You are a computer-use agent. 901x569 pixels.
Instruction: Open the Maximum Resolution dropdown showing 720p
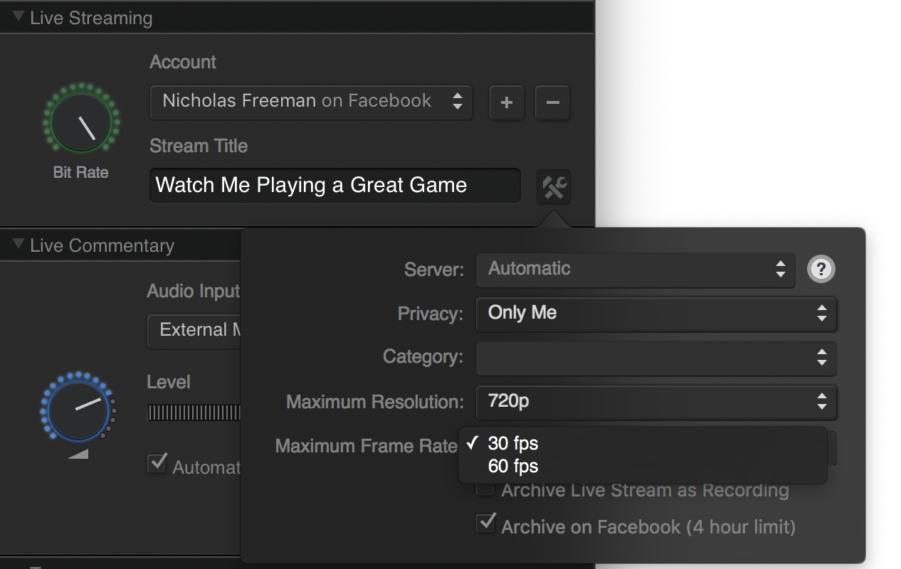pyautogui.click(x=655, y=402)
